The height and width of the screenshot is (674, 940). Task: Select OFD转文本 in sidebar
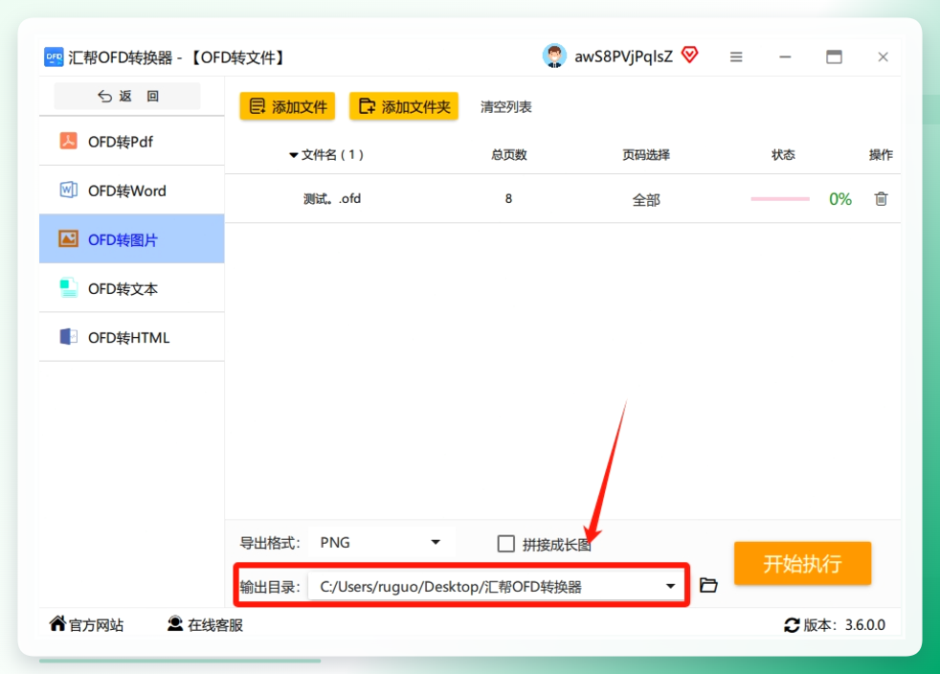click(132, 288)
